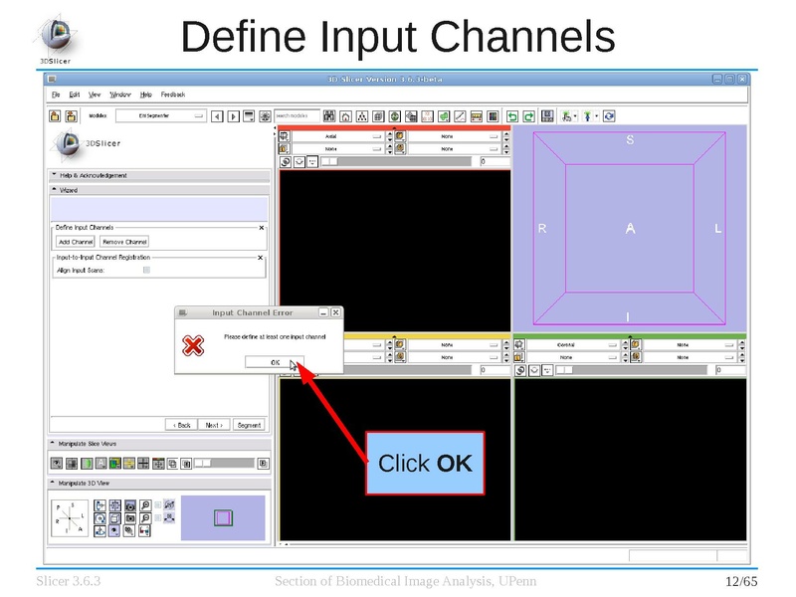Click the zoom-in magnifier in 3D View panel
Image resolution: width=796 pixels, height=597 pixels.
pyautogui.click(x=146, y=505)
